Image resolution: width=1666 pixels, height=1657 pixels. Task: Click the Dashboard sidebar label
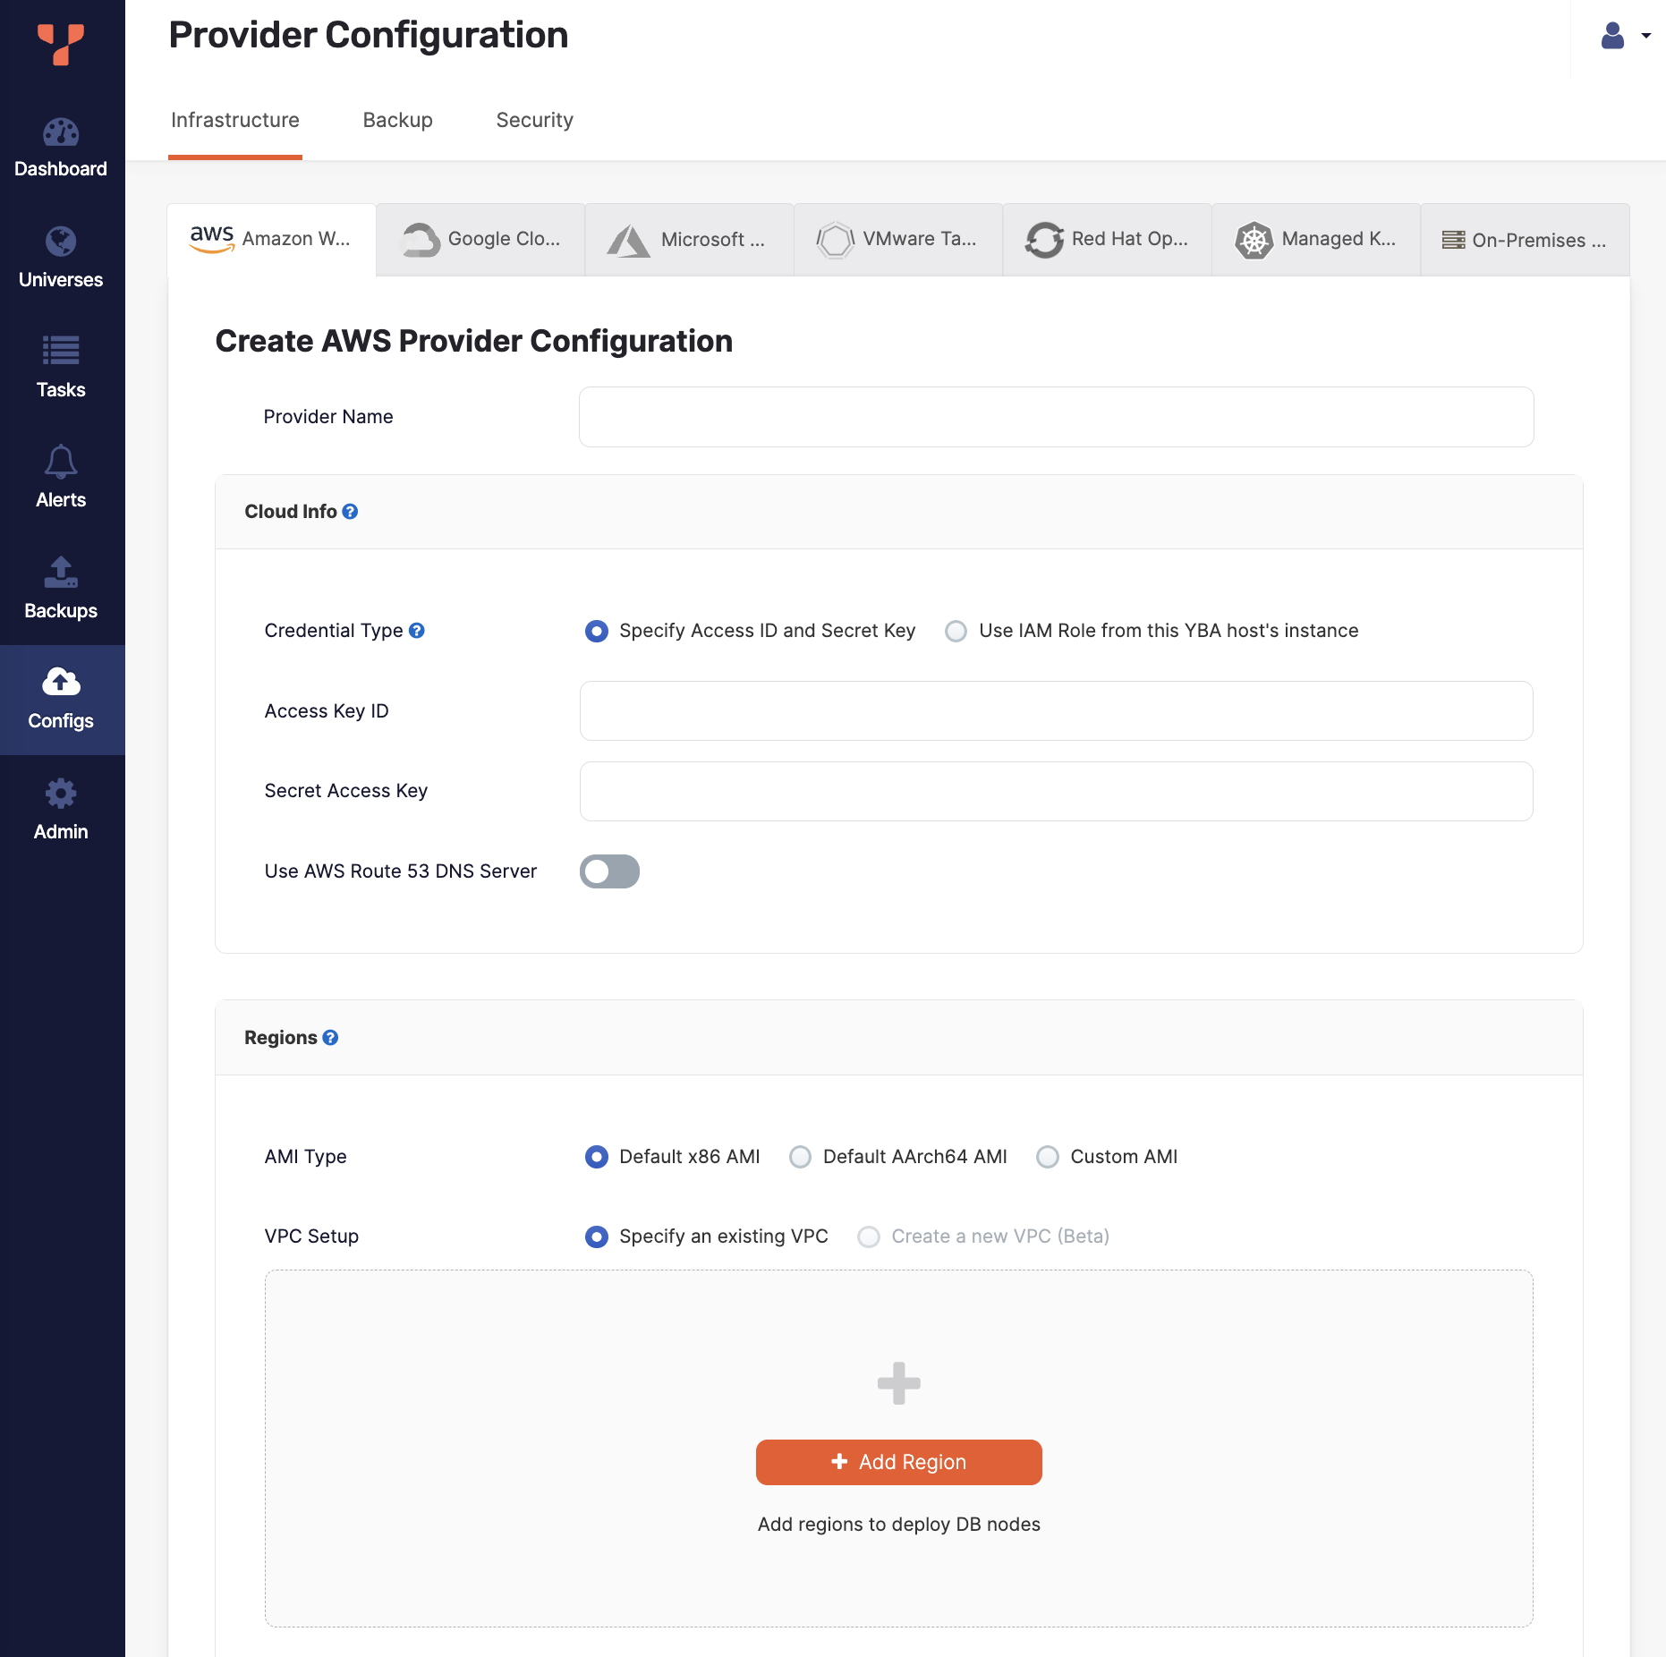(61, 169)
